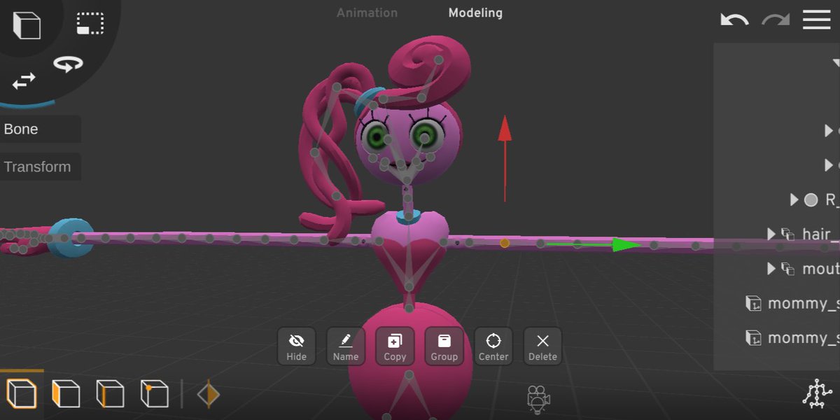Select the two-arrow move tool

coord(24,81)
